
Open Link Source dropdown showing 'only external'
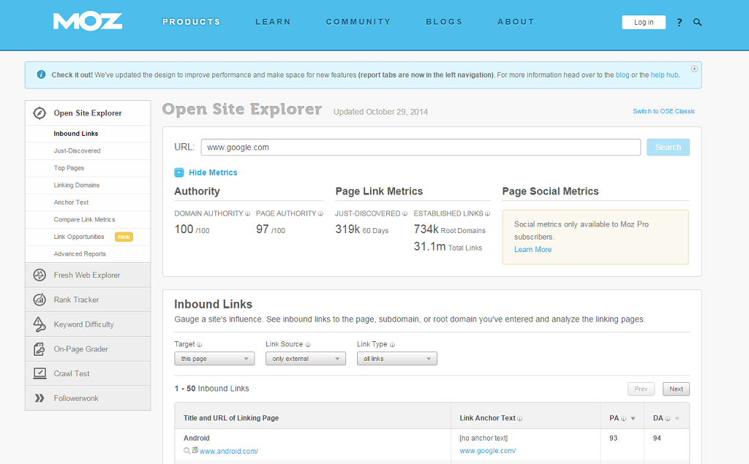coord(306,359)
